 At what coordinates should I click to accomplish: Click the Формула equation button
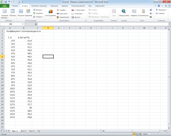point(161,10)
